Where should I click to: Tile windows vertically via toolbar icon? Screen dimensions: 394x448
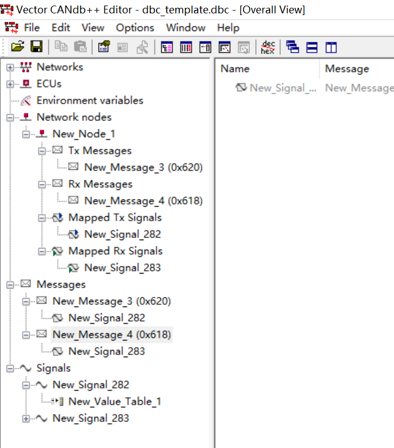(x=331, y=47)
